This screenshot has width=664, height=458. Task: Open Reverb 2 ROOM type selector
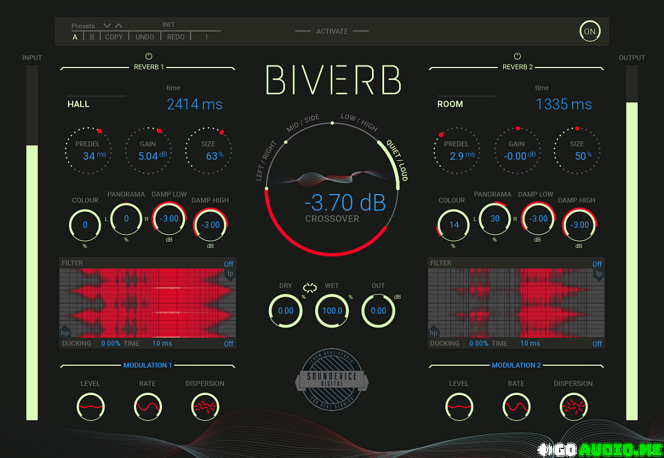pyautogui.click(x=450, y=104)
